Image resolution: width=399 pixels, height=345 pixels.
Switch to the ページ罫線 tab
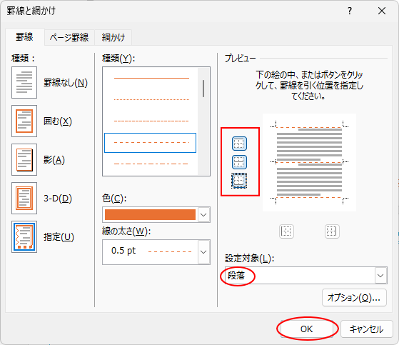click(x=69, y=38)
